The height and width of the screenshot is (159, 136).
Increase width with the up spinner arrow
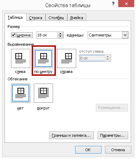click(61, 34)
